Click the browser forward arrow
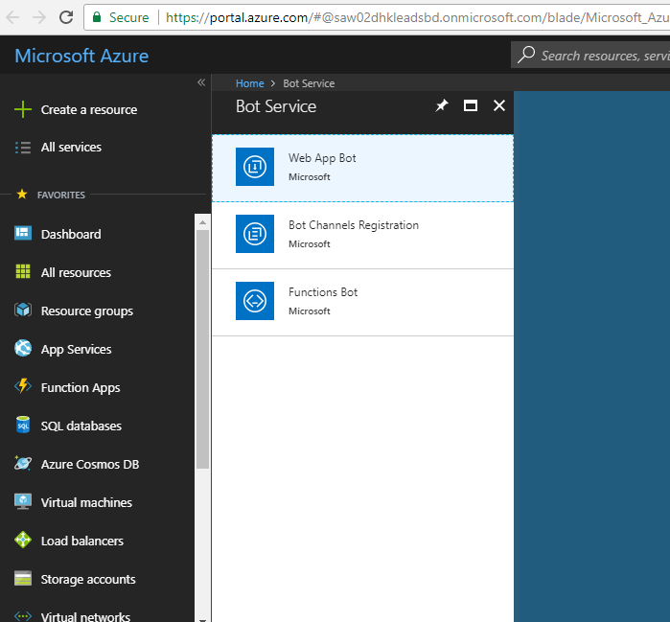Screen dimensions: 670x622 point(39,17)
